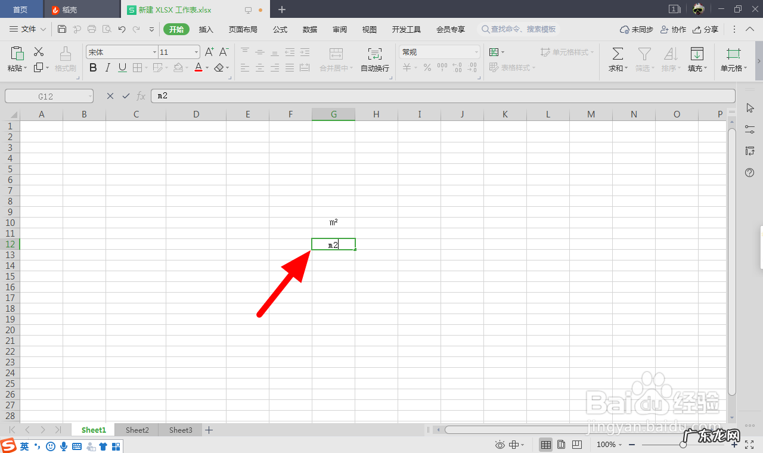Click the Percent style icon
This screenshot has width=763, height=453.
point(427,68)
